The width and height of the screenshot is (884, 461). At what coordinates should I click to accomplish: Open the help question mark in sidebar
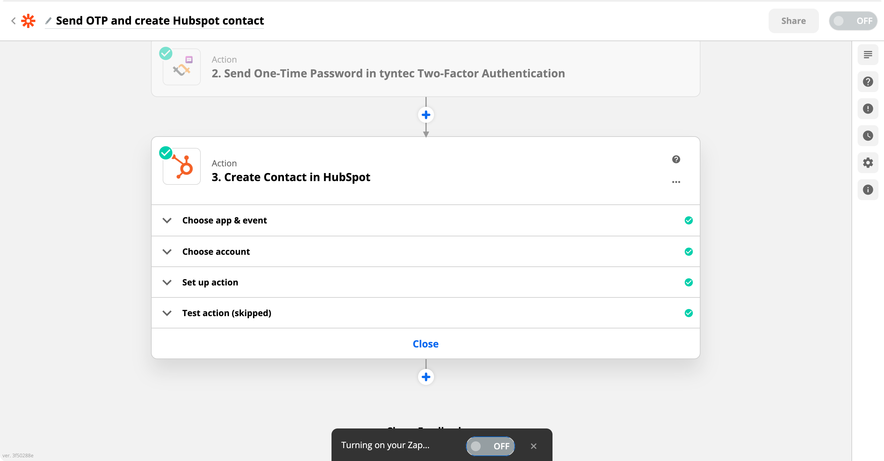tap(868, 82)
